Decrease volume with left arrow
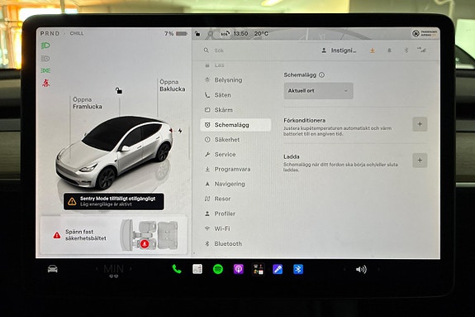This screenshot has height=317, width=475. [x=344, y=269]
